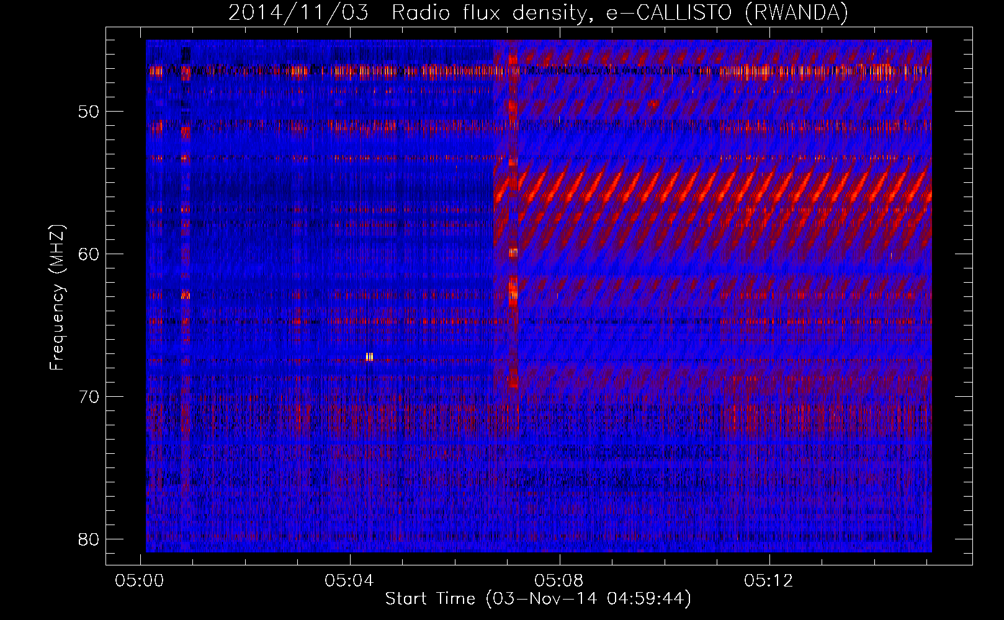
Task: Click the Start Time axis label
Action: 538,599
